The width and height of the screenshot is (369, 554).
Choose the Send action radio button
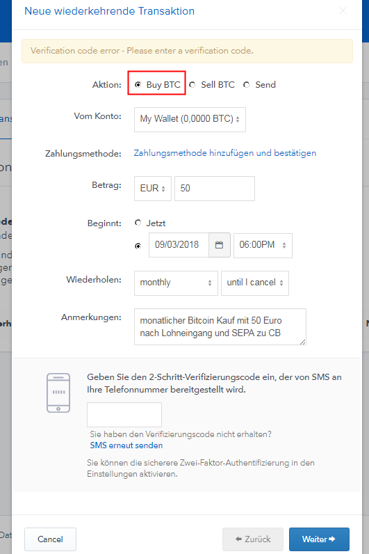coord(247,85)
